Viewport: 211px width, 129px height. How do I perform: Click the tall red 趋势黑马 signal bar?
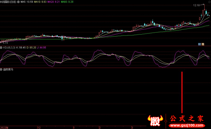pos(182,92)
